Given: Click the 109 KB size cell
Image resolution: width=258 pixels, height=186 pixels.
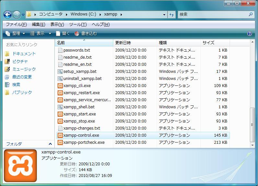Looking at the screenshot, I should pyautogui.click(x=220, y=86).
